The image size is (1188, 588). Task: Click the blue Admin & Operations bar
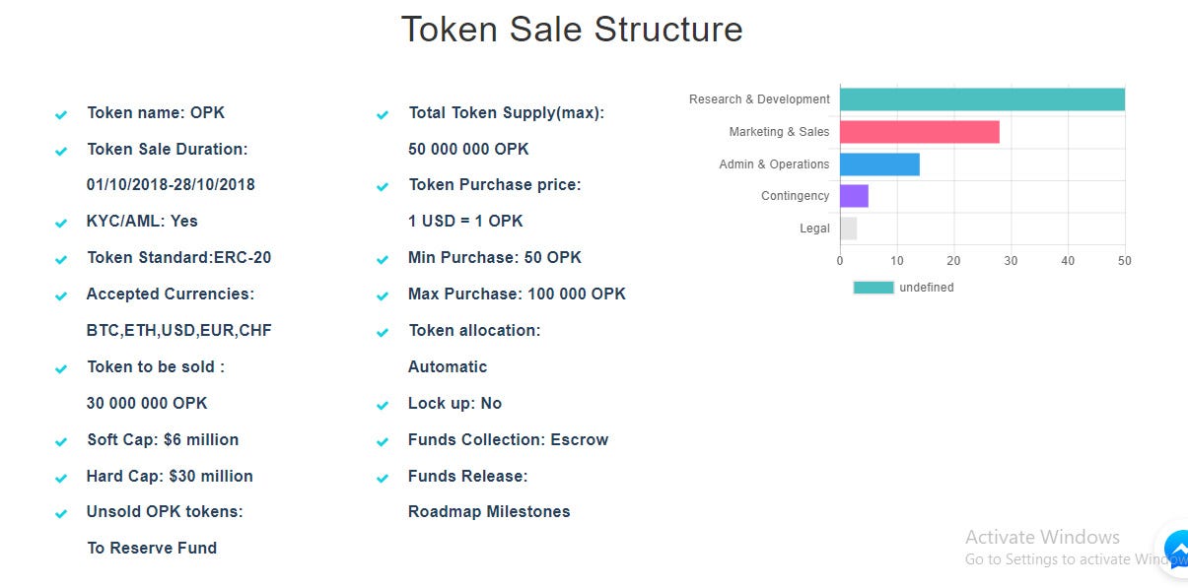point(879,164)
